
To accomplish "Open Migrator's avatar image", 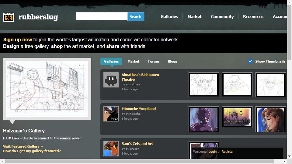I will 111,149.
